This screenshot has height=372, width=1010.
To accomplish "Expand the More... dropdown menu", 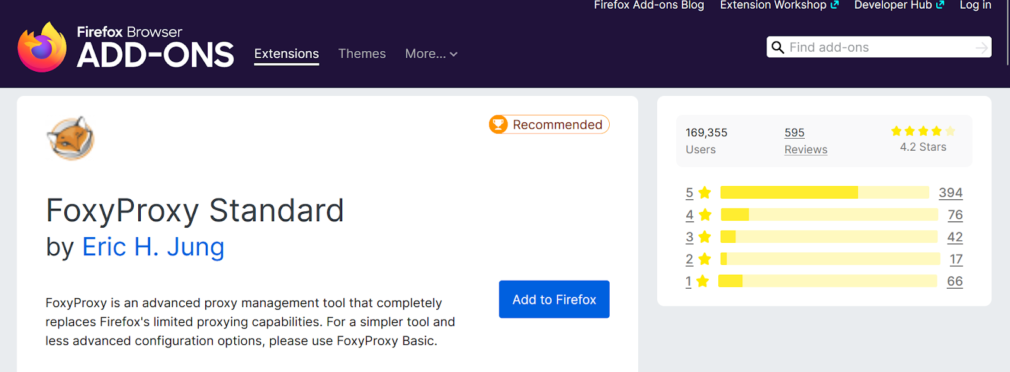I will coord(431,54).
